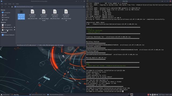The height and width of the screenshot is (96, 172).
Task: Reload the folder view from the path bar
Action: (x=84, y=7)
